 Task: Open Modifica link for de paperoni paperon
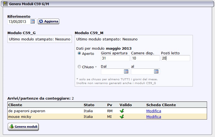click(x=153, y=111)
